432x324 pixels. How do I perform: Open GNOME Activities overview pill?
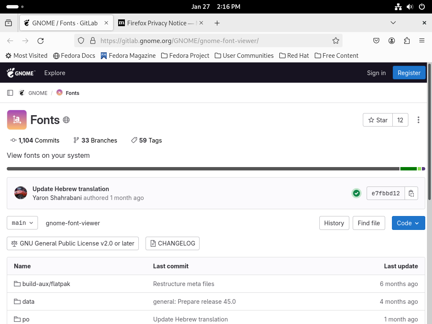(15, 7)
